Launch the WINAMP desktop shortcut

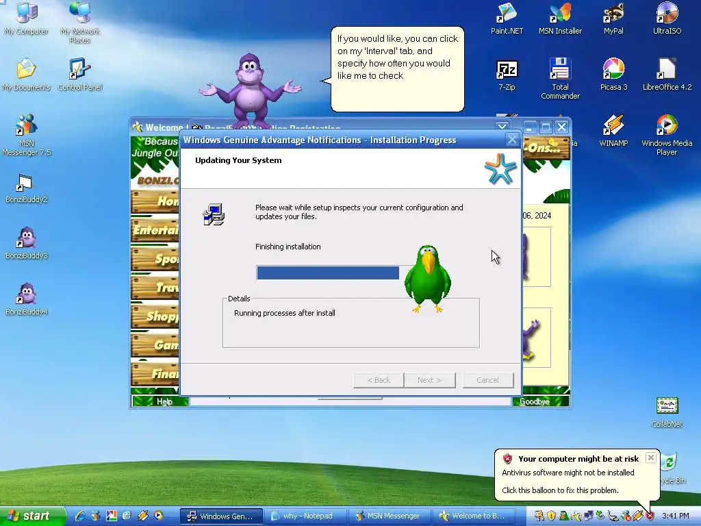point(613,131)
